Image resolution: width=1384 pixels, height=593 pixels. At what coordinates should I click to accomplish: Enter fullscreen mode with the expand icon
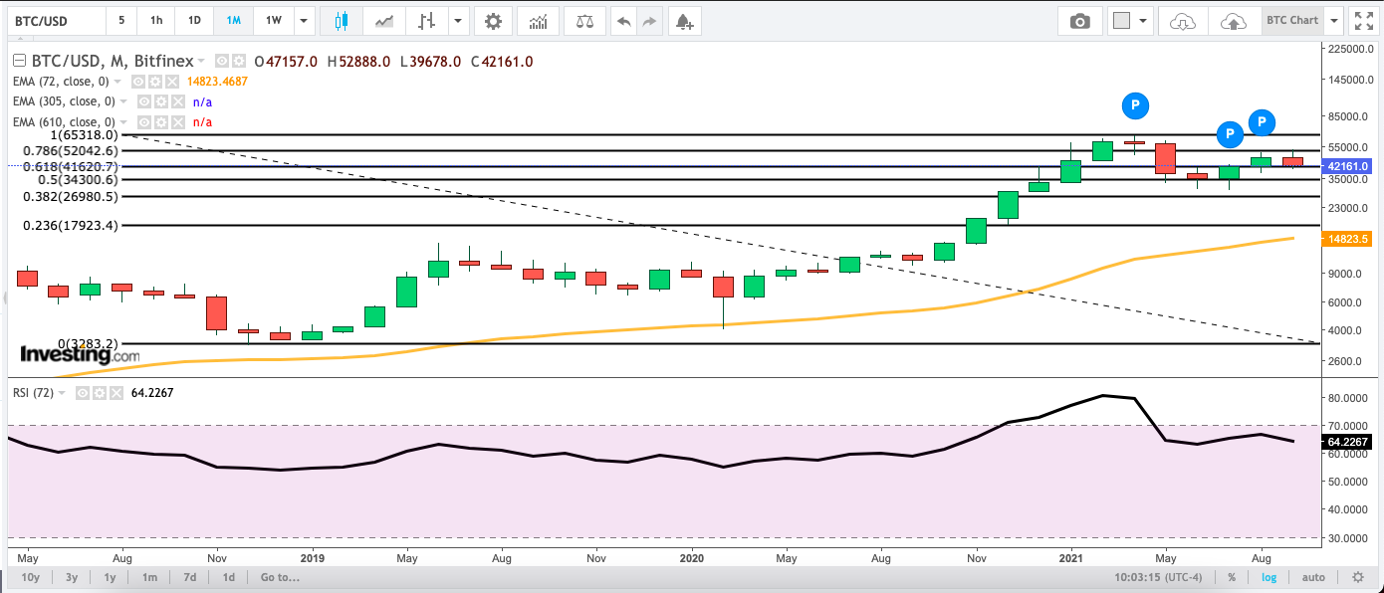[1364, 21]
